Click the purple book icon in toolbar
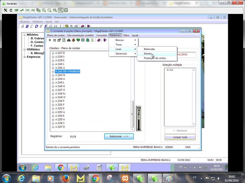The image size is (245, 183). 99,40
